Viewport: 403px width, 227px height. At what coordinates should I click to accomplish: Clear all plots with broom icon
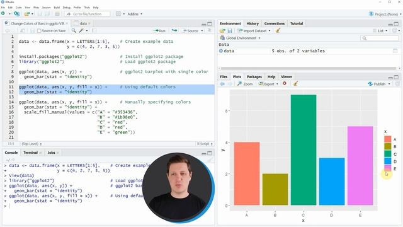pos(295,84)
